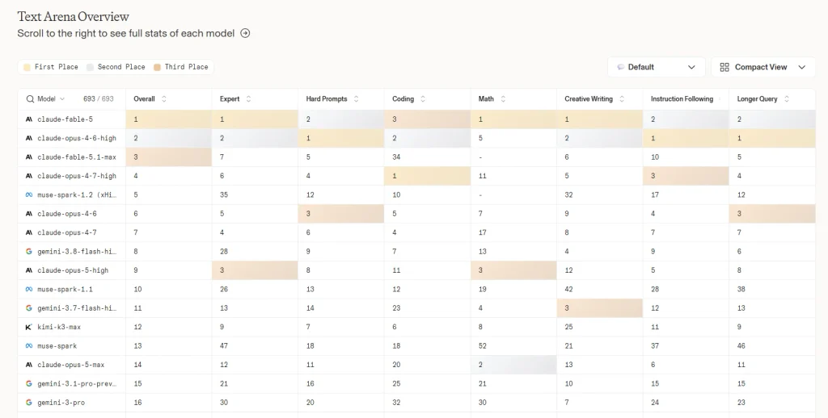Click the Kimi logo beside kimi-k3-max
Viewport: 828px width, 418px height.
point(29,327)
